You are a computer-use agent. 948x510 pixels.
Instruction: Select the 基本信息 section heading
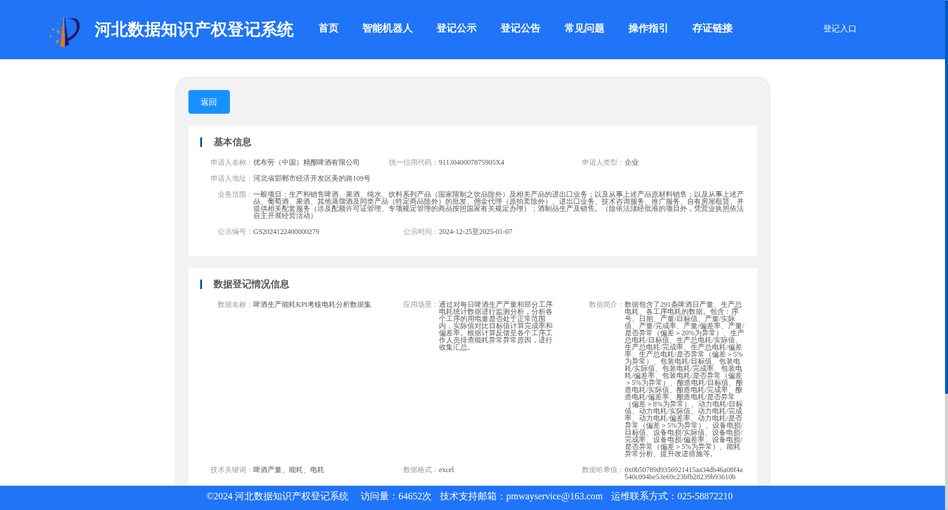(x=232, y=142)
